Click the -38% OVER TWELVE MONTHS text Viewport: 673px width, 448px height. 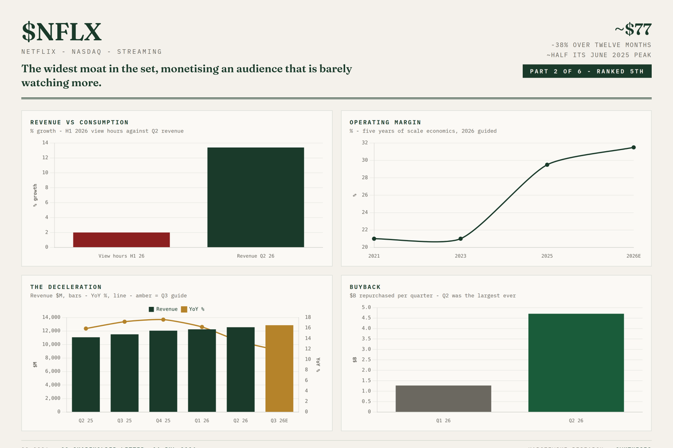point(601,45)
